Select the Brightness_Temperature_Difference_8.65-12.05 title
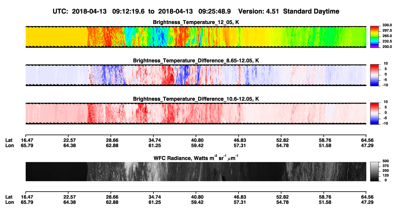407x209 pixels. pos(196,60)
